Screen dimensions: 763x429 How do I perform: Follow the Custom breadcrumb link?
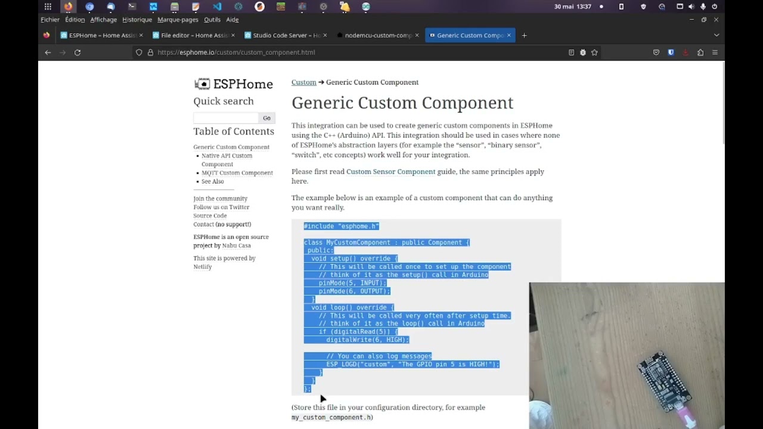[x=303, y=82]
